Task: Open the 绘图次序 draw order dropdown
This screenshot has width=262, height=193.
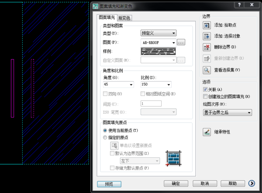Action: [228, 113]
